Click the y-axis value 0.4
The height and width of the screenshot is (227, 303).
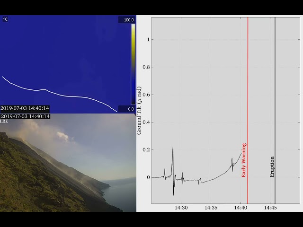(146, 122)
